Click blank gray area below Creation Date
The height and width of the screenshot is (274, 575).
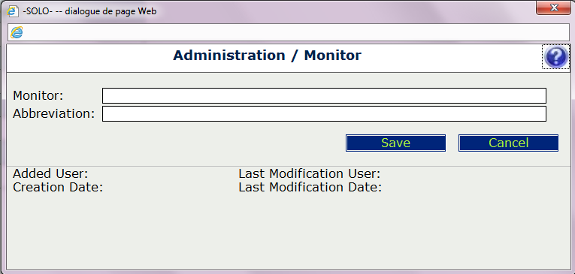click(x=110, y=230)
